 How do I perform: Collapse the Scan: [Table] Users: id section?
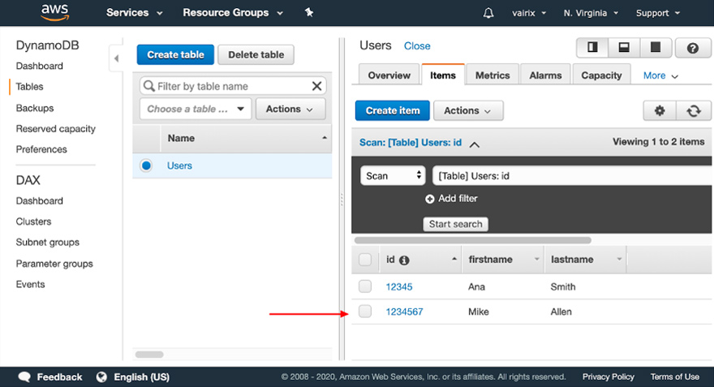click(x=474, y=144)
